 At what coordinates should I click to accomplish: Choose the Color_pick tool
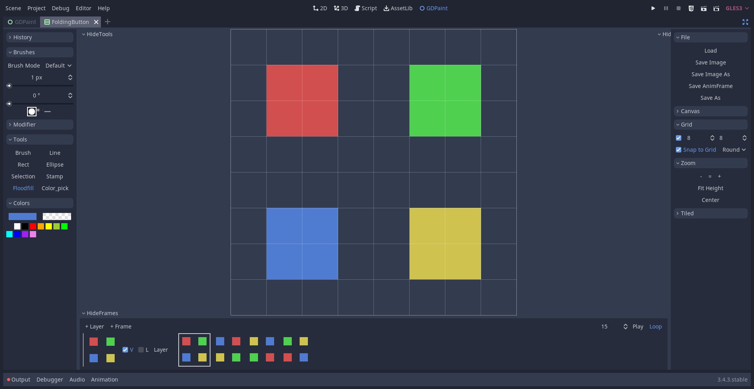pyautogui.click(x=55, y=188)
